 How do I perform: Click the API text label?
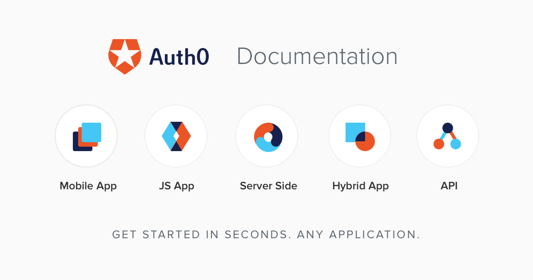click(449, 186)
